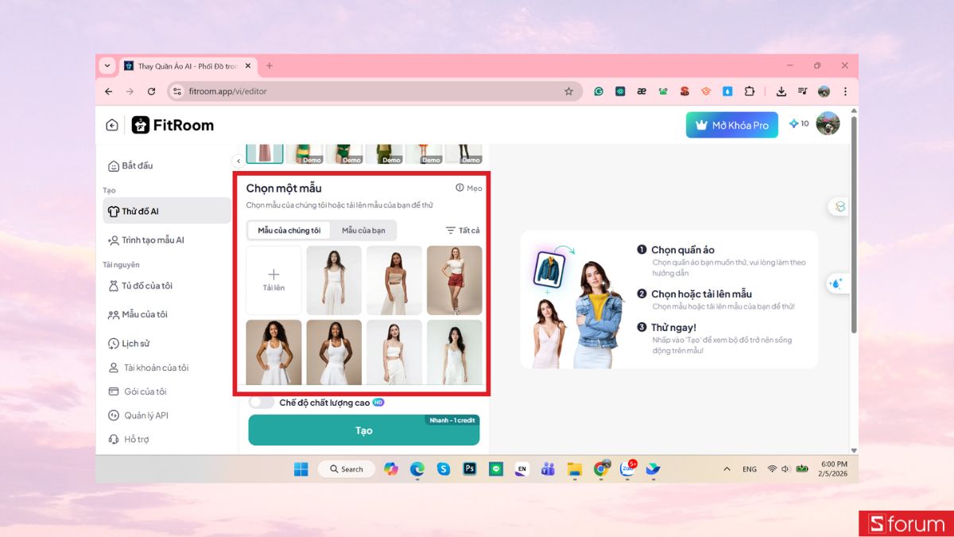The image size is (954, 537).
Task: Open the Chrome Extensions puzzle icon
Action: (749, 91)
